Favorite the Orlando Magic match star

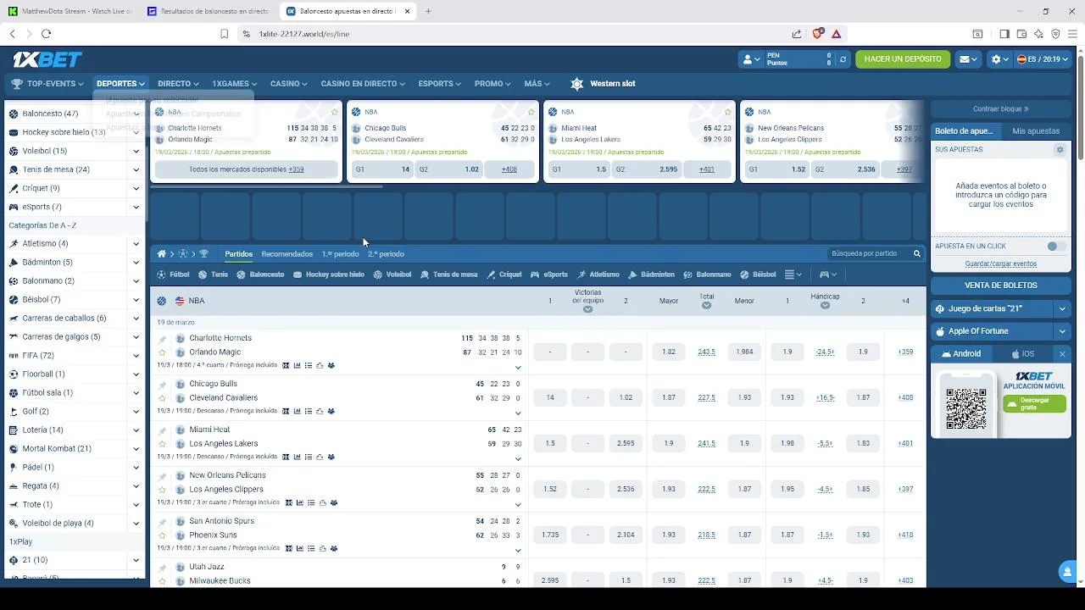click(162, 352)
